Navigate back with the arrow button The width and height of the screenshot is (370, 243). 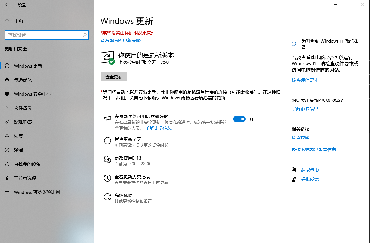pos(7,5)
